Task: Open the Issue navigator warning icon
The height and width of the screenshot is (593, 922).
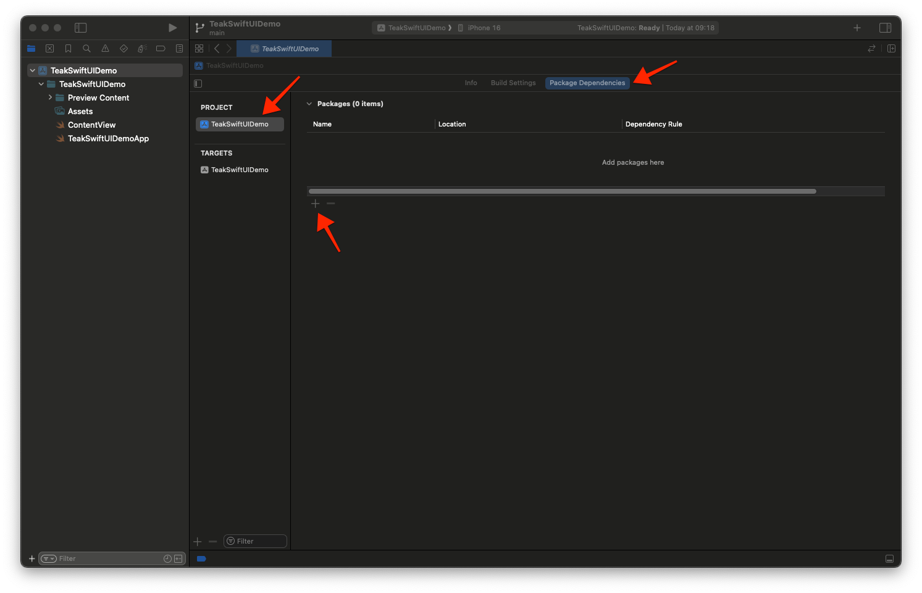Action: (x=106, y=48)
